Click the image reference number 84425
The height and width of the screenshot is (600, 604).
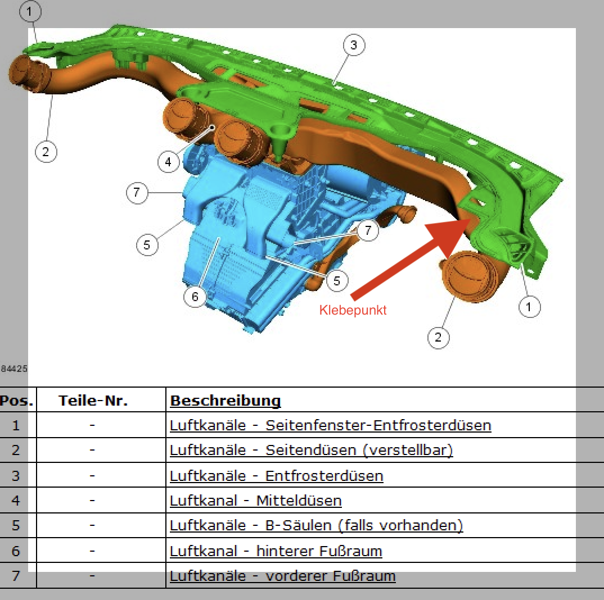[14, 369]
